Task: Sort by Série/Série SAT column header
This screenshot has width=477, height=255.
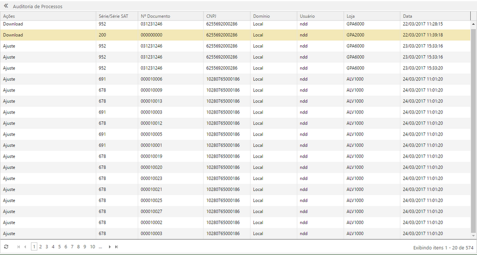Action: coord(113,16)
